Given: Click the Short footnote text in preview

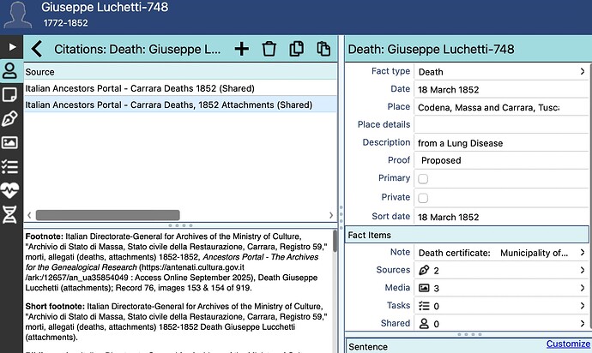Looking at the screenshot, I should 176,321.
